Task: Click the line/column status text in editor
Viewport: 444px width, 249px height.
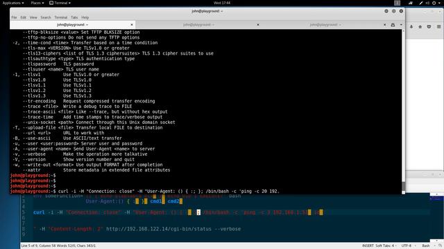Action: pos(58,246)
